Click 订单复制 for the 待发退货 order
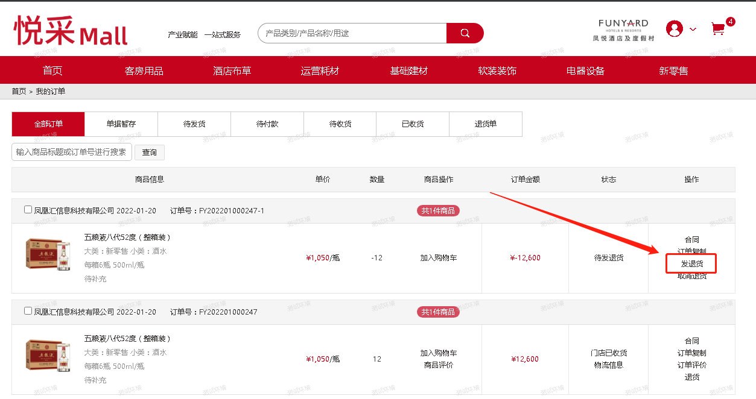 point(692,251)
